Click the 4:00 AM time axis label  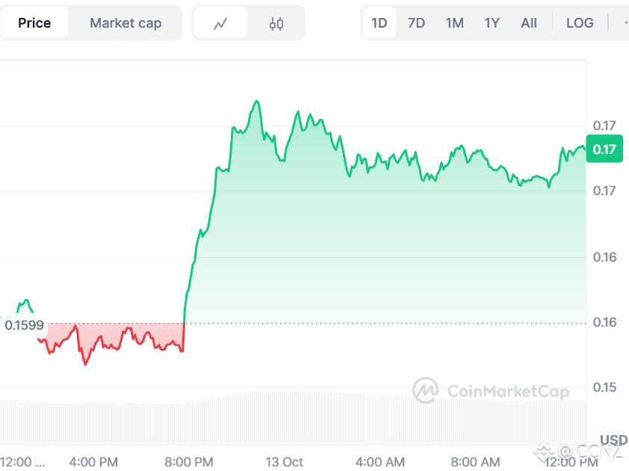[x=380, y=462]
